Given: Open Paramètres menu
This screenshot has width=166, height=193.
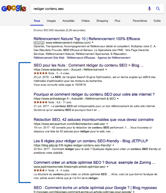Looking at the screenshot, I should click(140, 21).
